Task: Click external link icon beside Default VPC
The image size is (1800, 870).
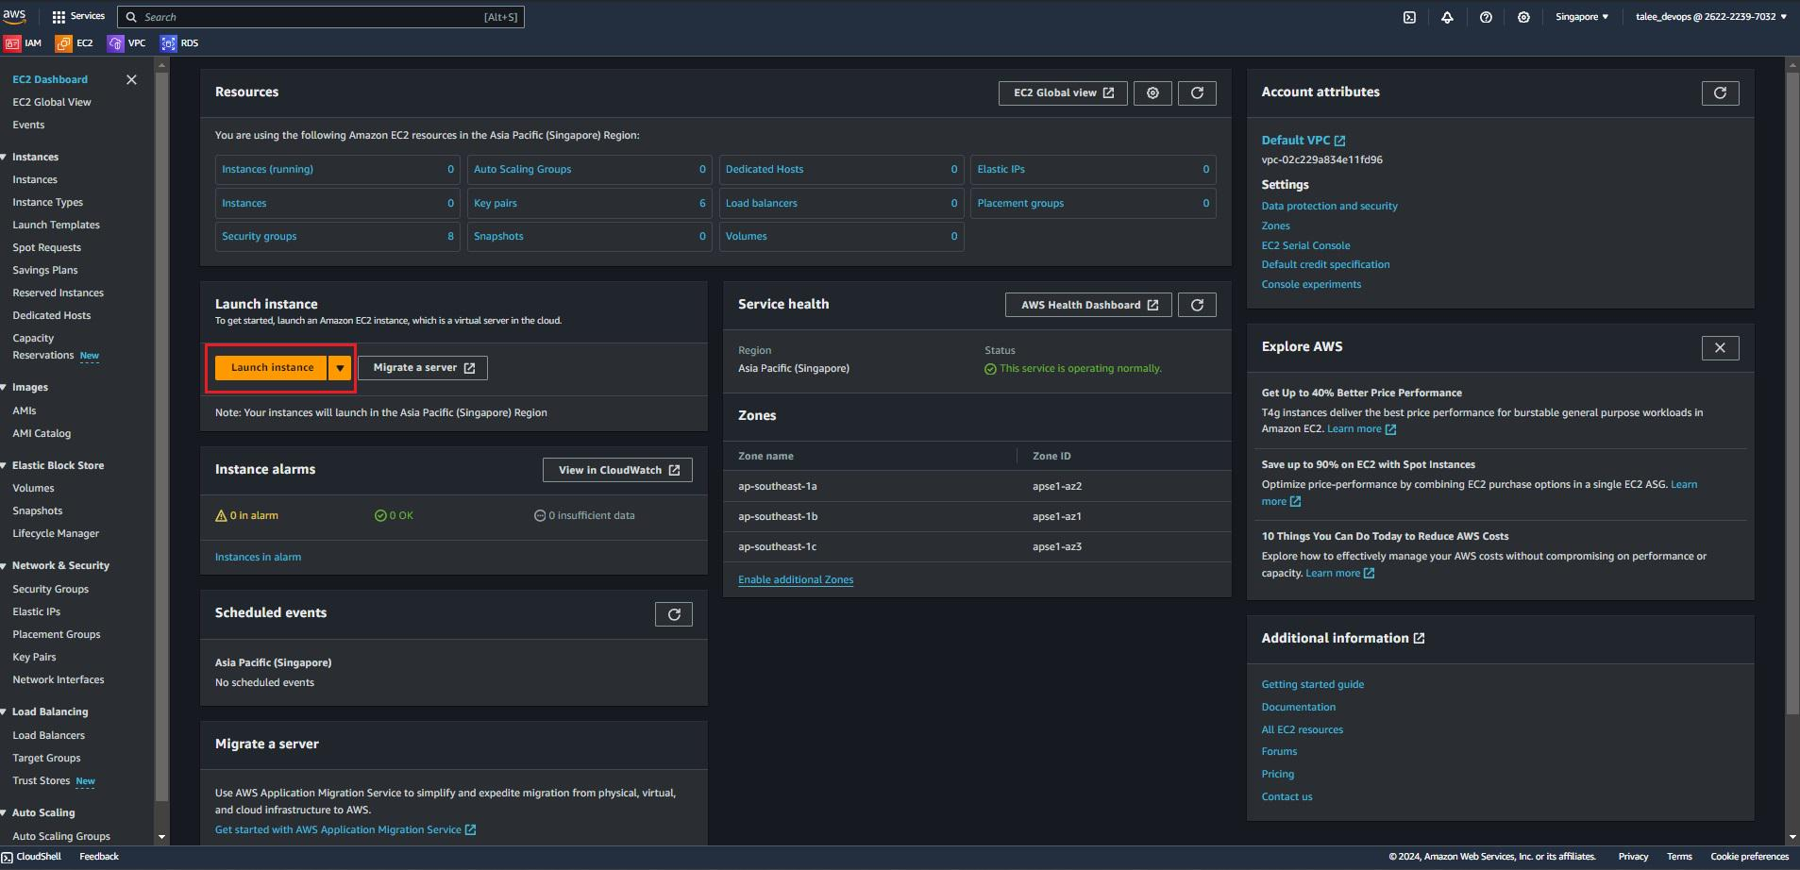Action: (1339, 141)
